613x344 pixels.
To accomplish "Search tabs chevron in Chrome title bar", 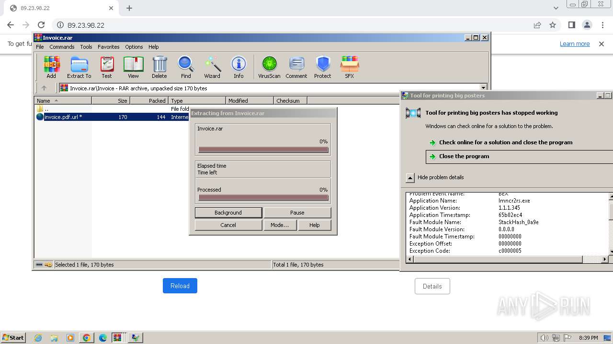I will click(x=556, y=8).
